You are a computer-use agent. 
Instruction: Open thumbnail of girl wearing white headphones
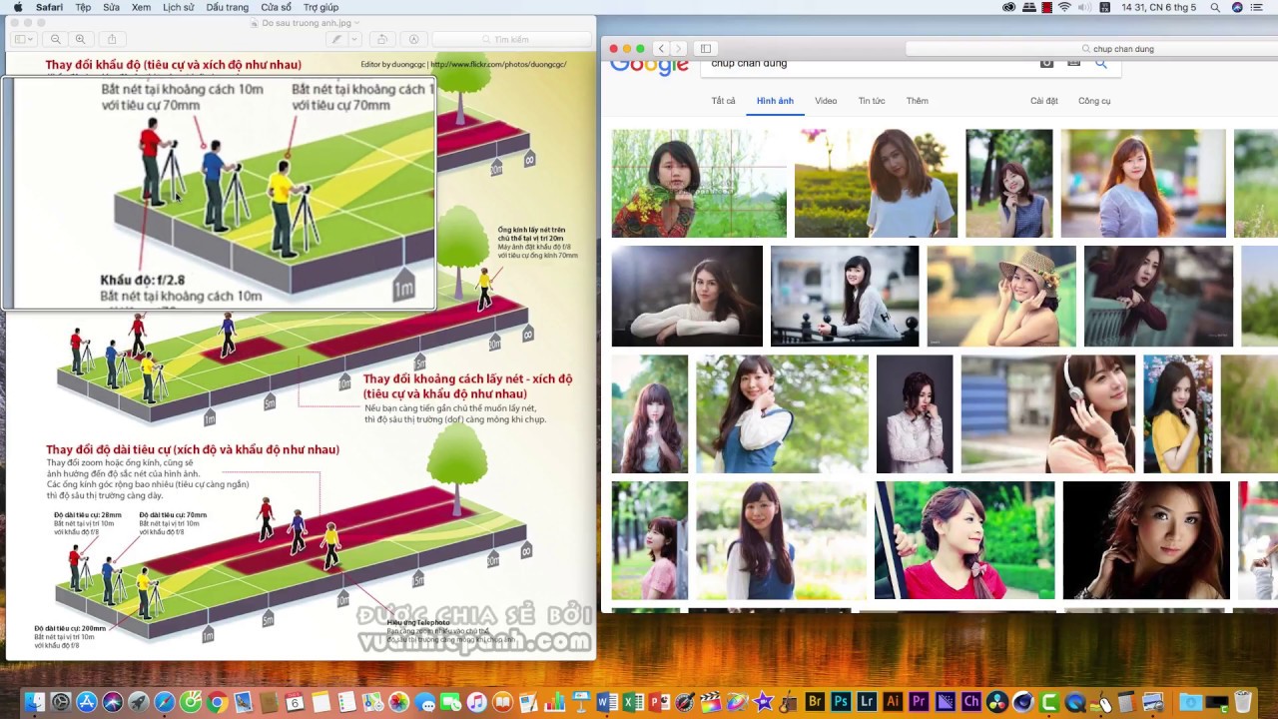pos(1048,413)
